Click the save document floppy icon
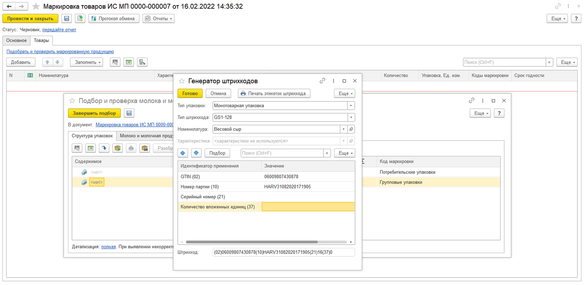This screenshot has width=588, height=285. [x=67, y=18]
